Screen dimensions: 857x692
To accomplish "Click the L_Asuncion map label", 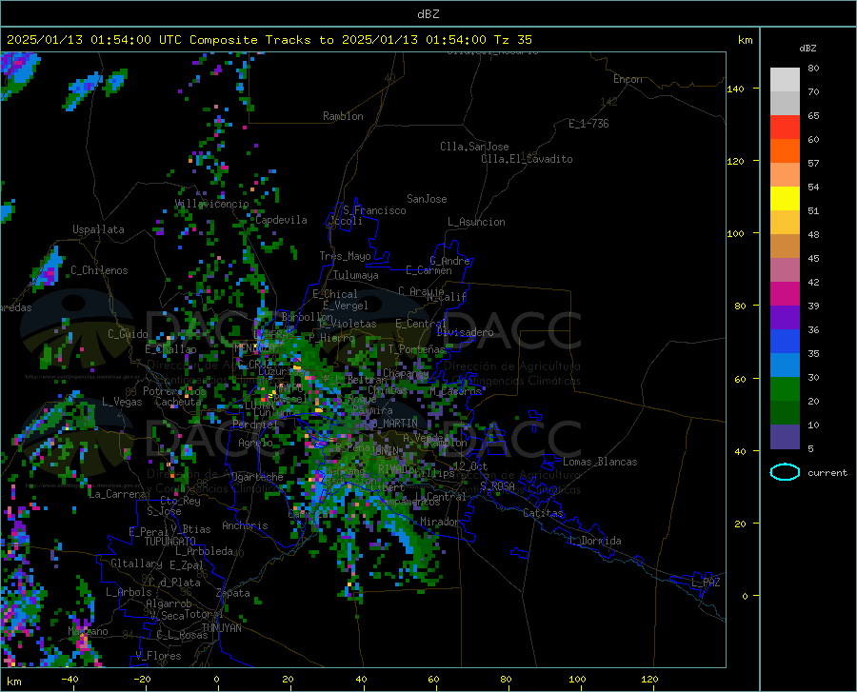I will [x=476, y=222].
